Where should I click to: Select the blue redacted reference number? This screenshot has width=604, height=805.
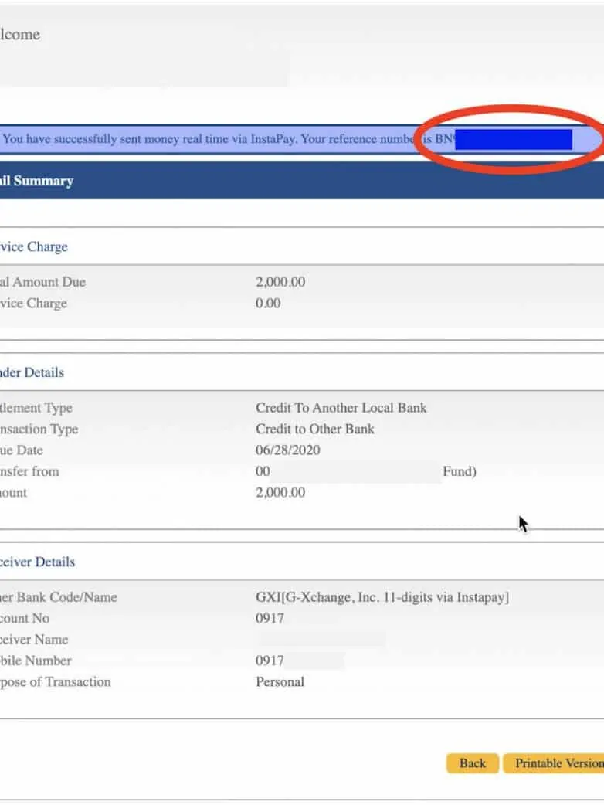[513, 140]
